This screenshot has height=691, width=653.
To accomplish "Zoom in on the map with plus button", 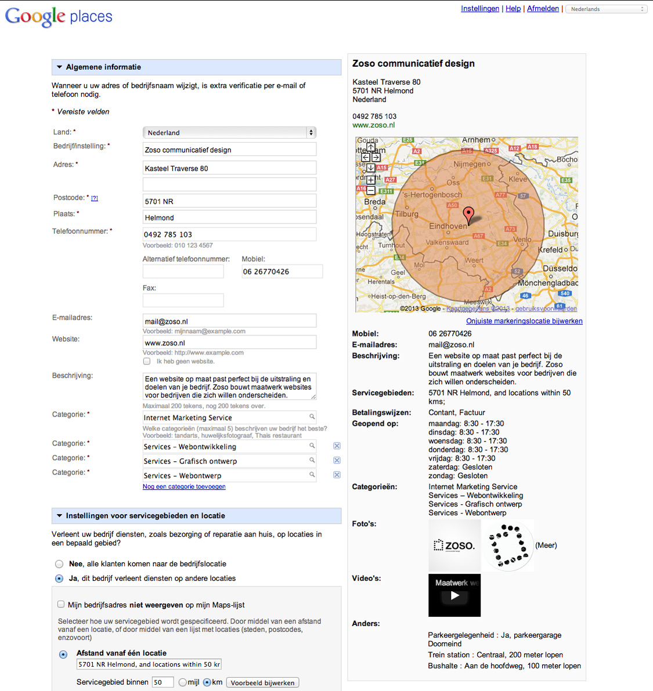I will (370, 180).
